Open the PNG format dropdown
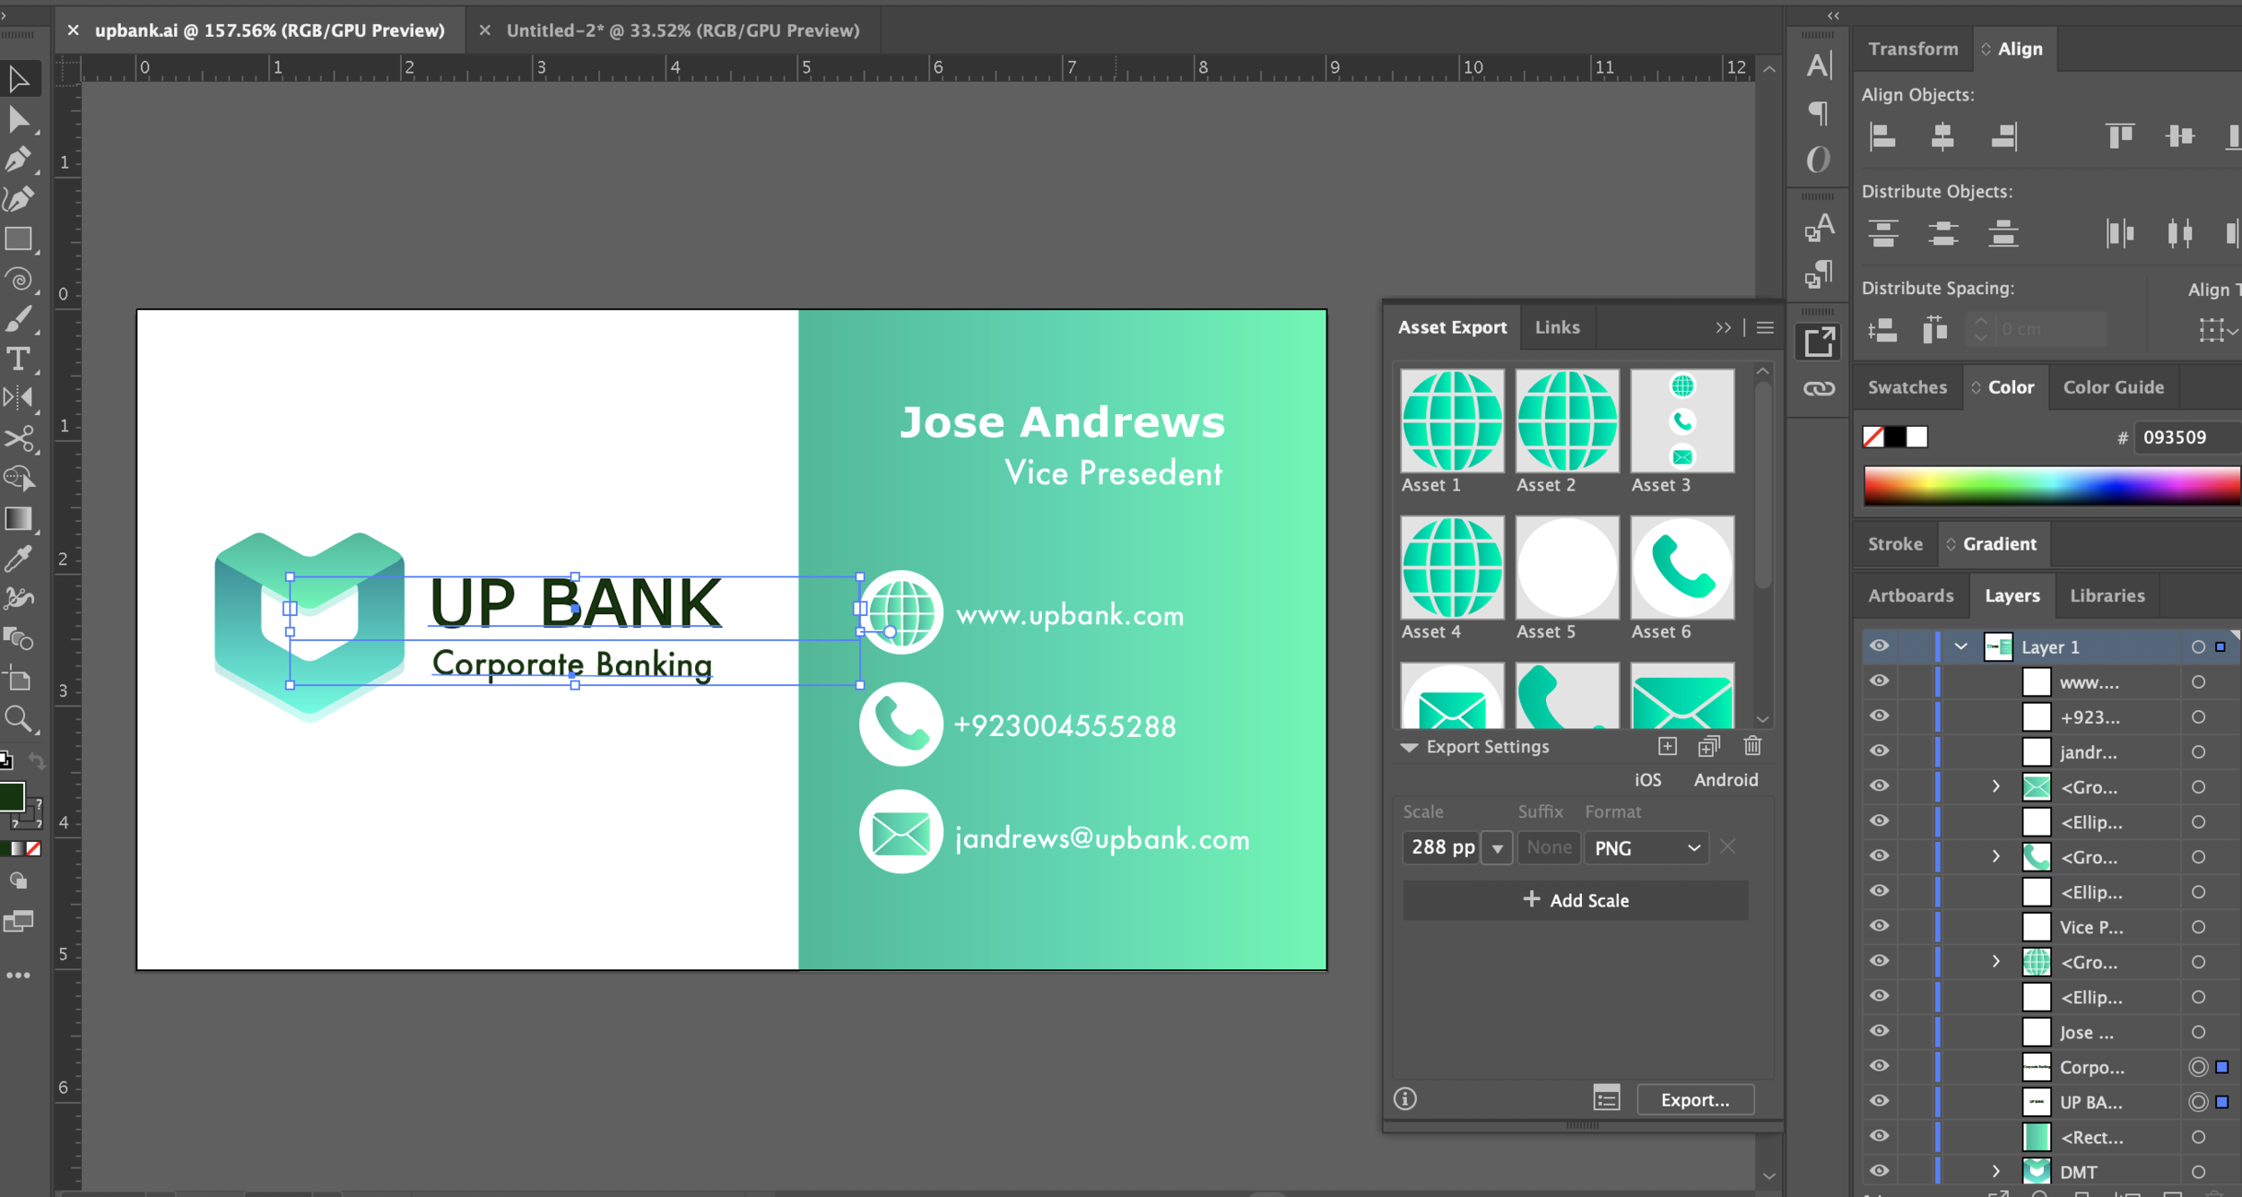2242x1197 pixels. click(x=1646, y=847)
